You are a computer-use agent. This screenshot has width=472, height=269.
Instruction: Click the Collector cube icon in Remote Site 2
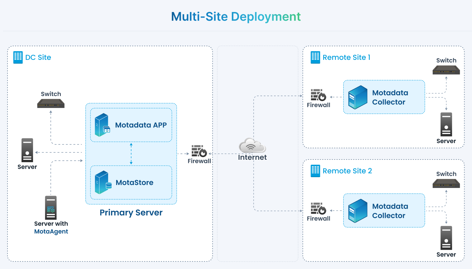[358, 211]
